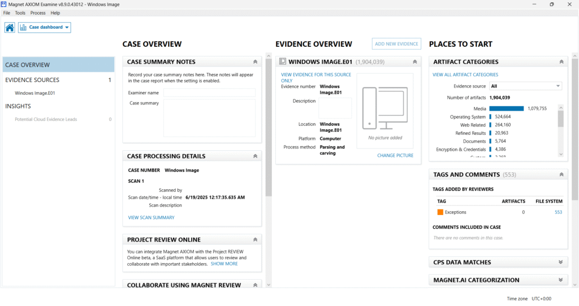Click the evidence Description field

point(335,108)
